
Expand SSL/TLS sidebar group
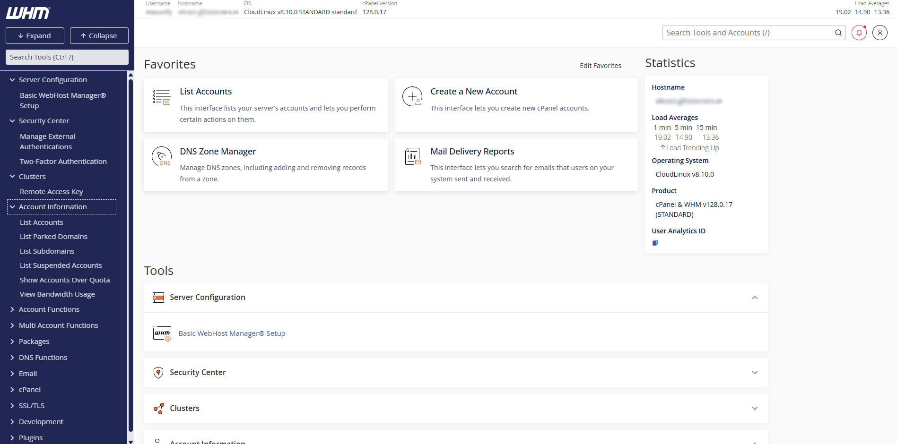(12, 406)
